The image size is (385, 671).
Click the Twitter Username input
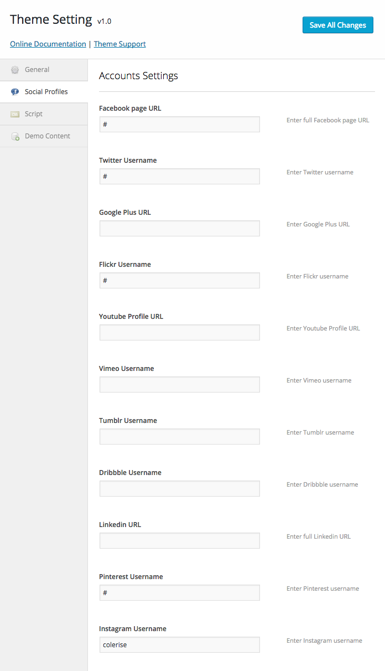pos(179,177)
